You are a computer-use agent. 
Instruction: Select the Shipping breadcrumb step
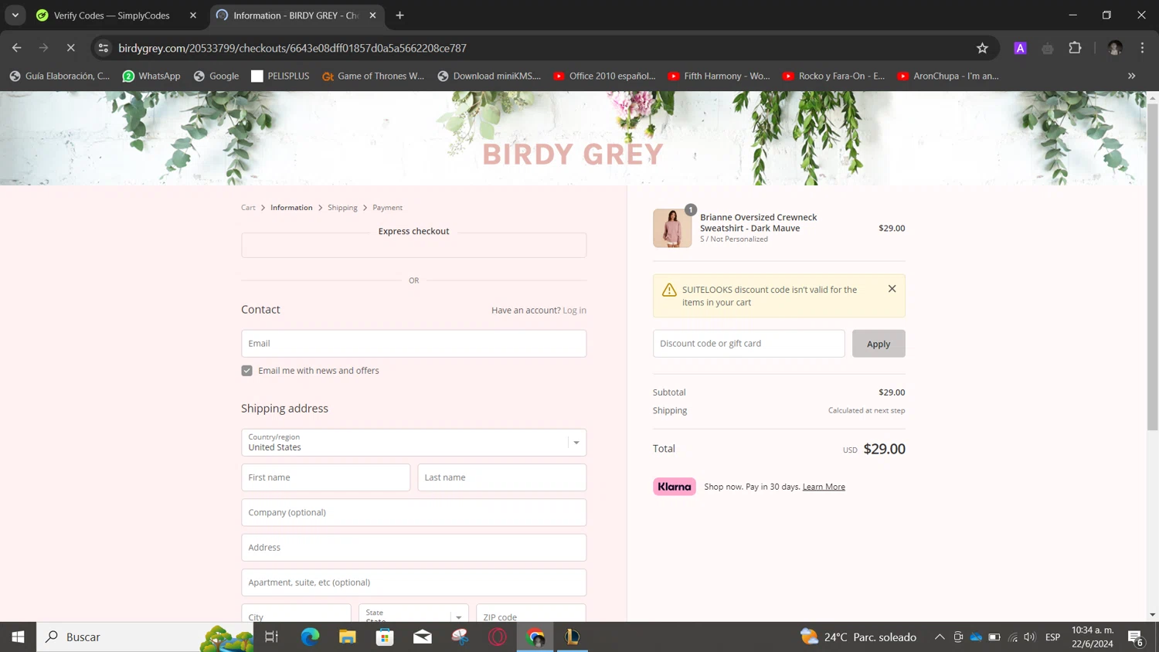coord(342,208)
